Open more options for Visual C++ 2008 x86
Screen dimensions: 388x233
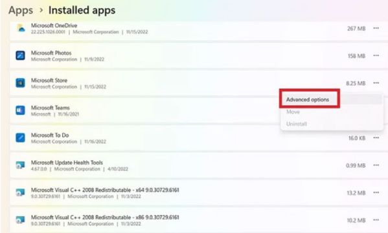tap(376, 220)
